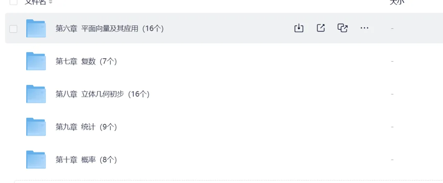Click the copy/move-to icon in 第六章 row
The width and height of the screenshot is (443, 183).
343,28
